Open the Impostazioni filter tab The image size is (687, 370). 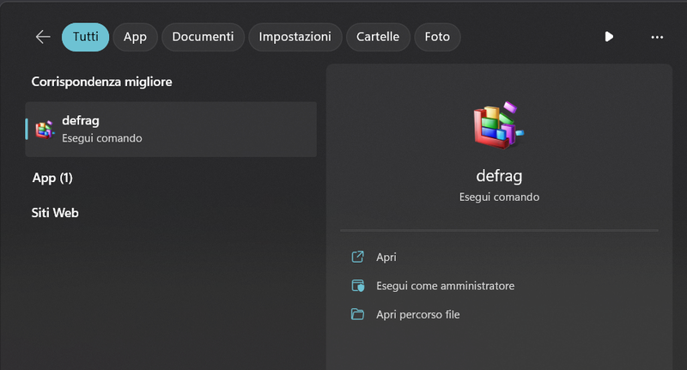click(x=295, y=37)
